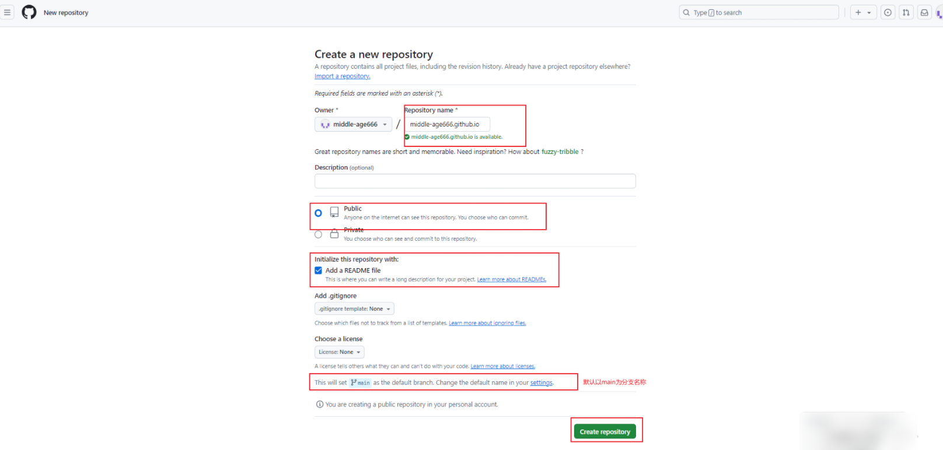Image resolution: width=943 pixels, height=450 pixels.
Task: Click the GitHub logo
Action: coord(29,12)
